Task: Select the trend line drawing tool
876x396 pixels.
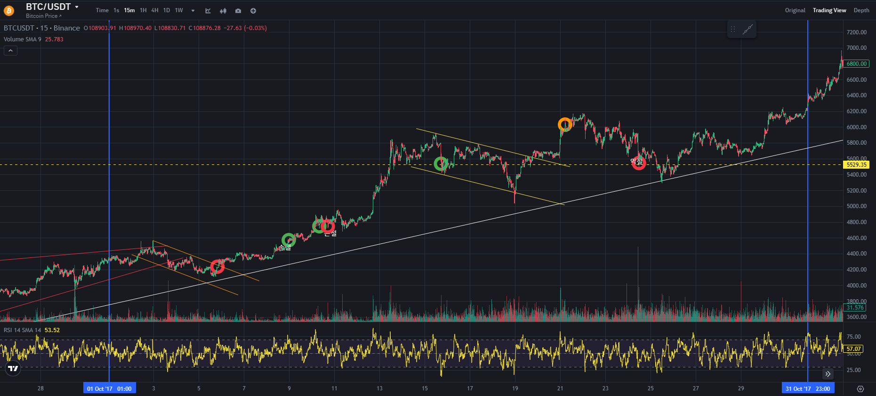Action: coord(747,30)
